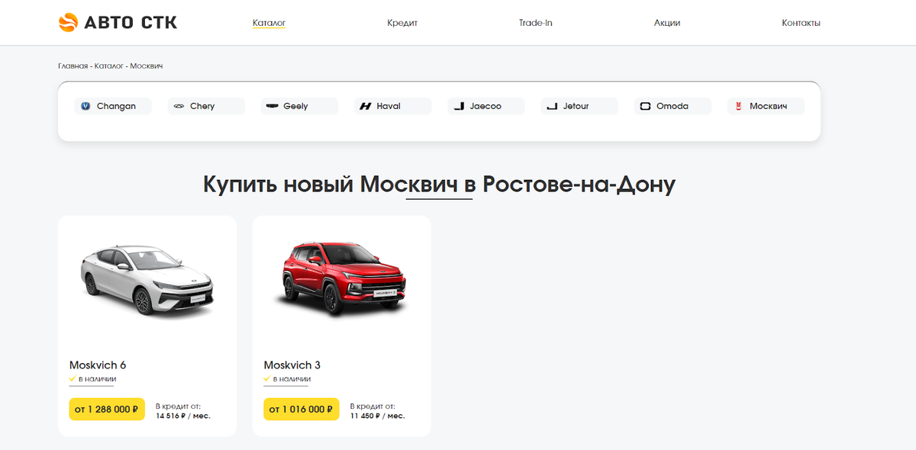Click the Chery brand logo icon
Image resolution: width=916 pixels, height=450 pixels.
(179, 106)
